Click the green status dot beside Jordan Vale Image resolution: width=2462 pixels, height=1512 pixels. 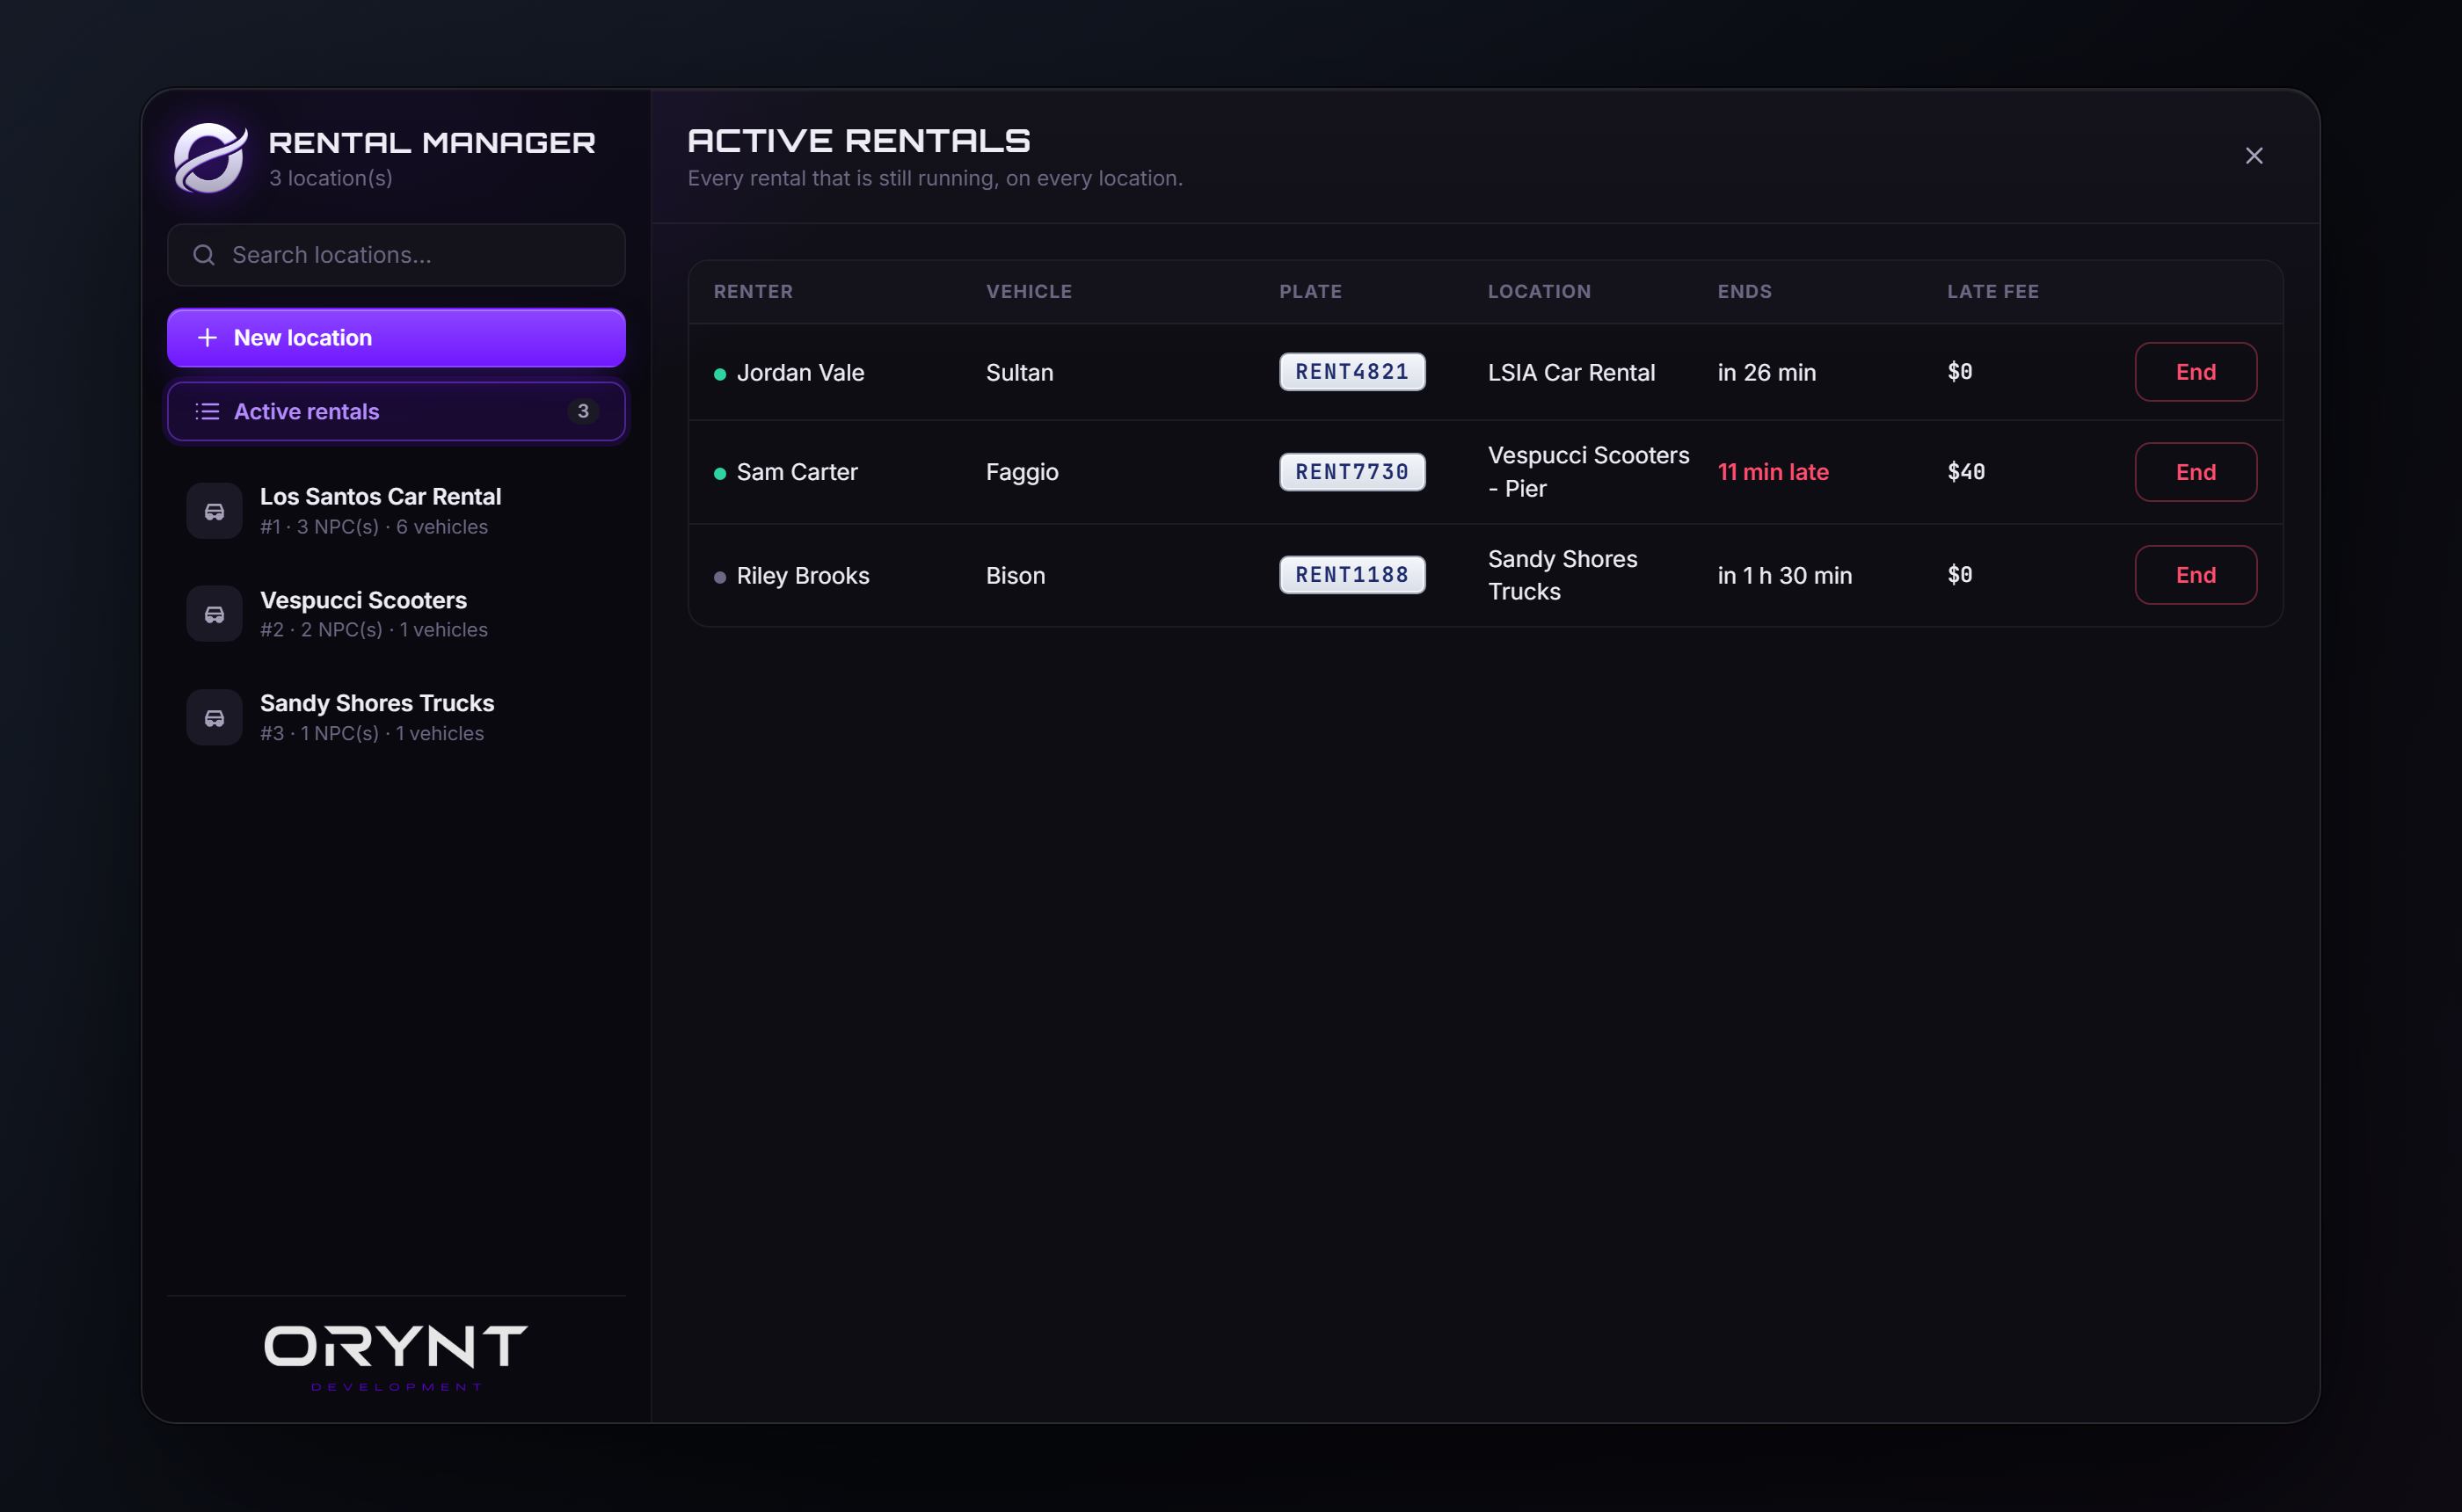pos(720,374)
